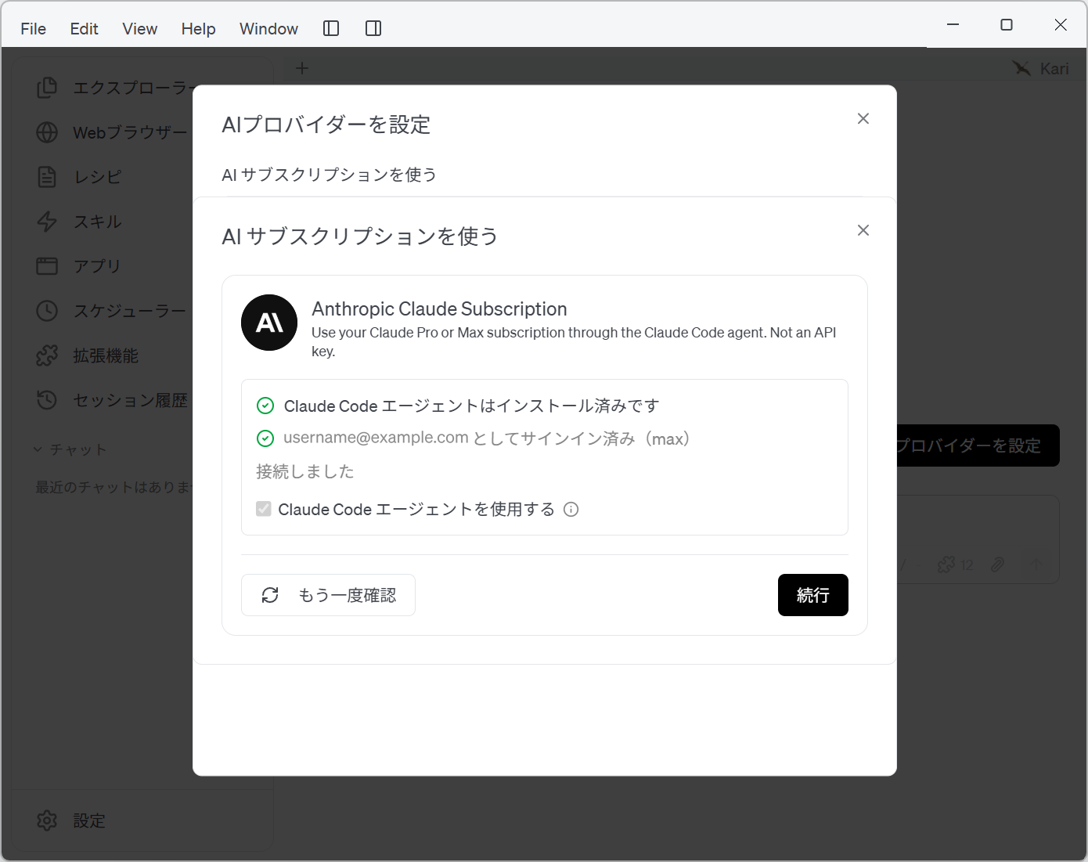Image resolution: width=1088 pixels, height=862 pixels.
Task: Open セッション履歴 history icon
Action: 47,400
